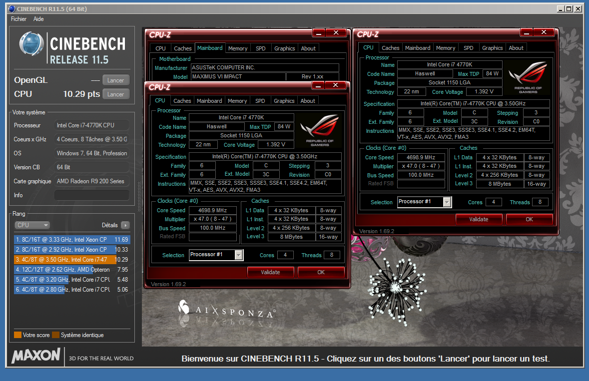Click Core Voltage 1.392 V in right CPU-Z

(484, 91)
